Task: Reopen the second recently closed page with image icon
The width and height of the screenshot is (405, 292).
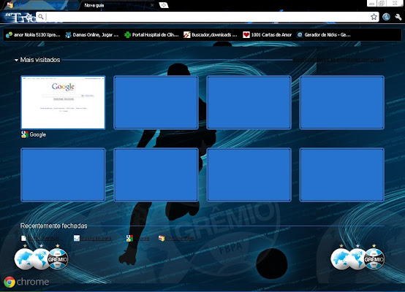Action: point(93,239)
